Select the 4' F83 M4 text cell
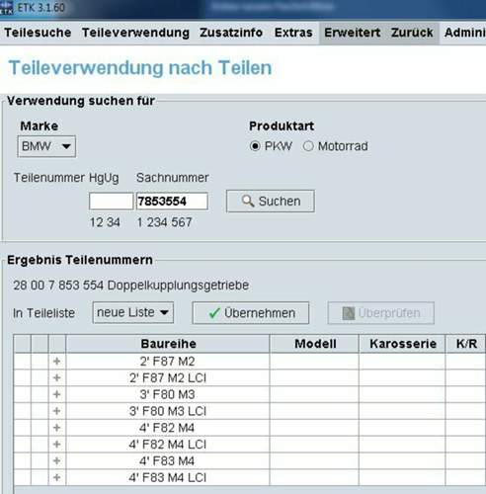The height and width of the screenshot is (494, 486). pos(168,460)
